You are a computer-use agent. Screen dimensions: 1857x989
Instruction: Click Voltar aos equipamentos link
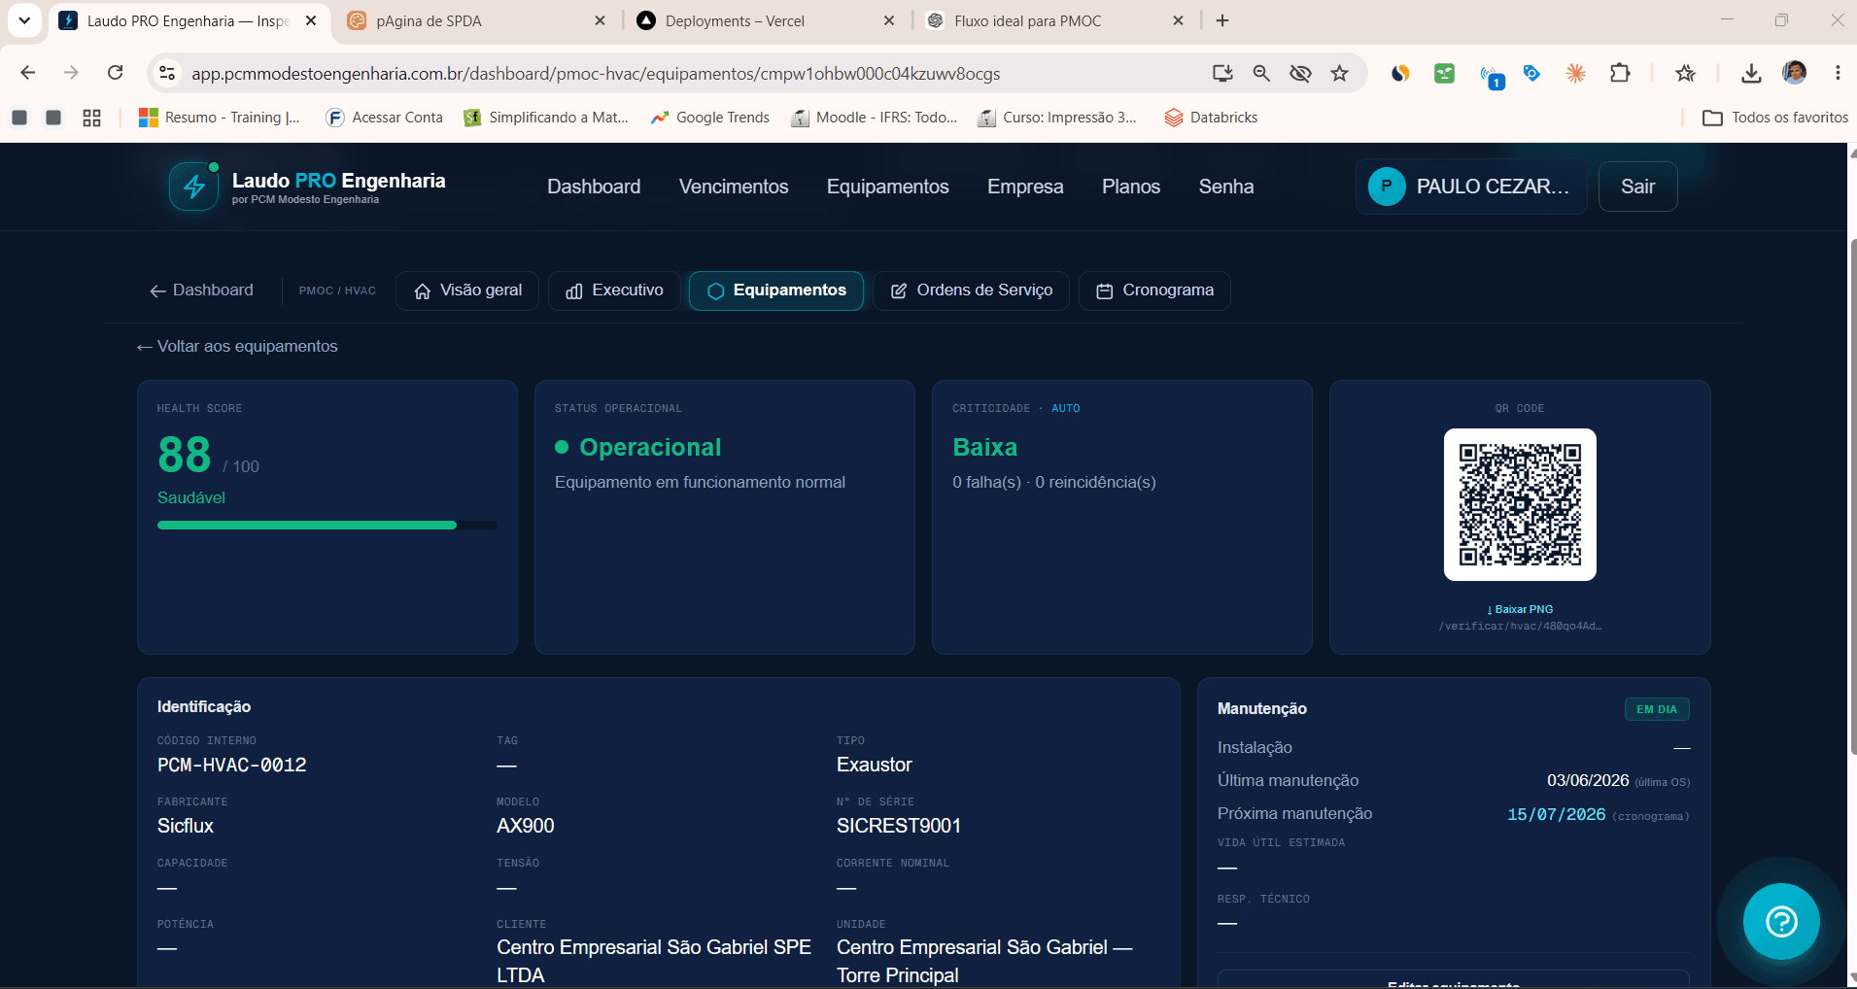pos(237,347)
